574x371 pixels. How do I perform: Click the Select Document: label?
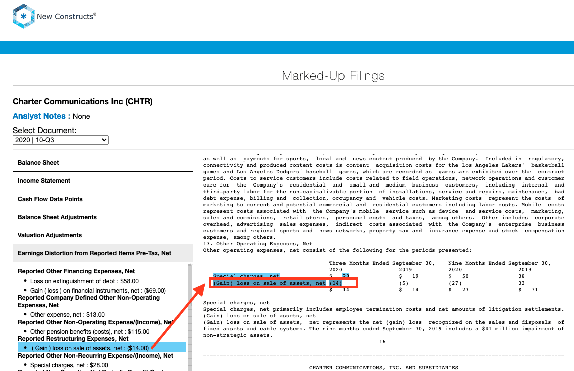point(45,131)
